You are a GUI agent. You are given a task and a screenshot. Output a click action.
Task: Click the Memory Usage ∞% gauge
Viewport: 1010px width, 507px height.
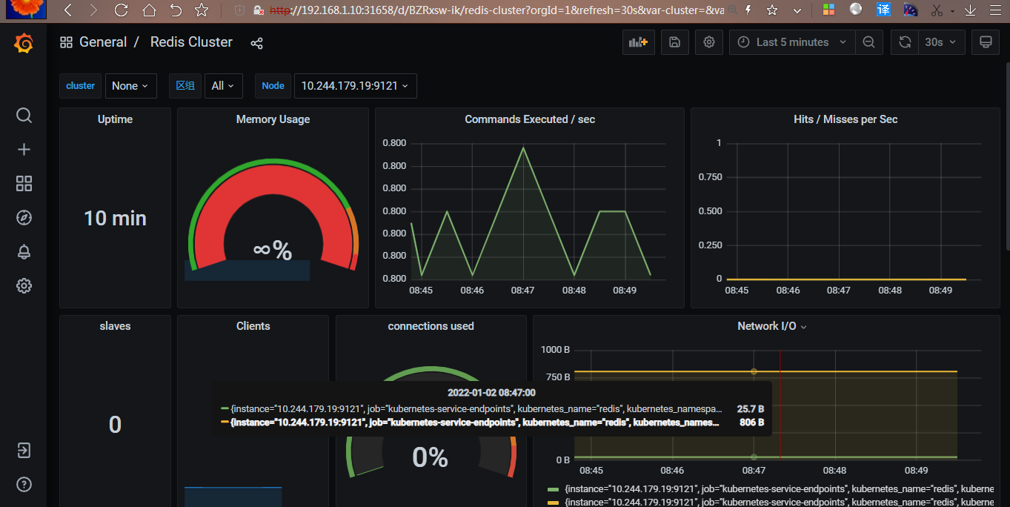pyautogui.click(x=273, y=215)
